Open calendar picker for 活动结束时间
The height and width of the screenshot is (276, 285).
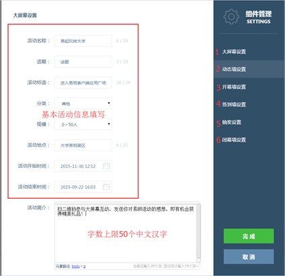click(x=106, y=187)
